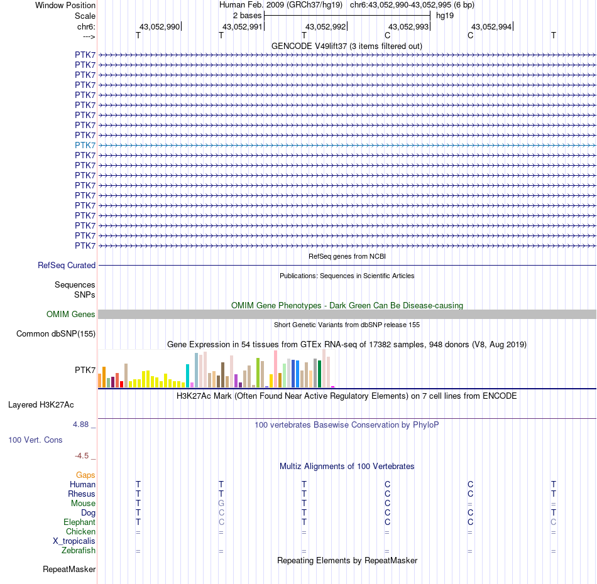Screen dimensions: 597x584
Task: Open the 'RefSeq Curated' track label
Action: (x=67, y=265)
